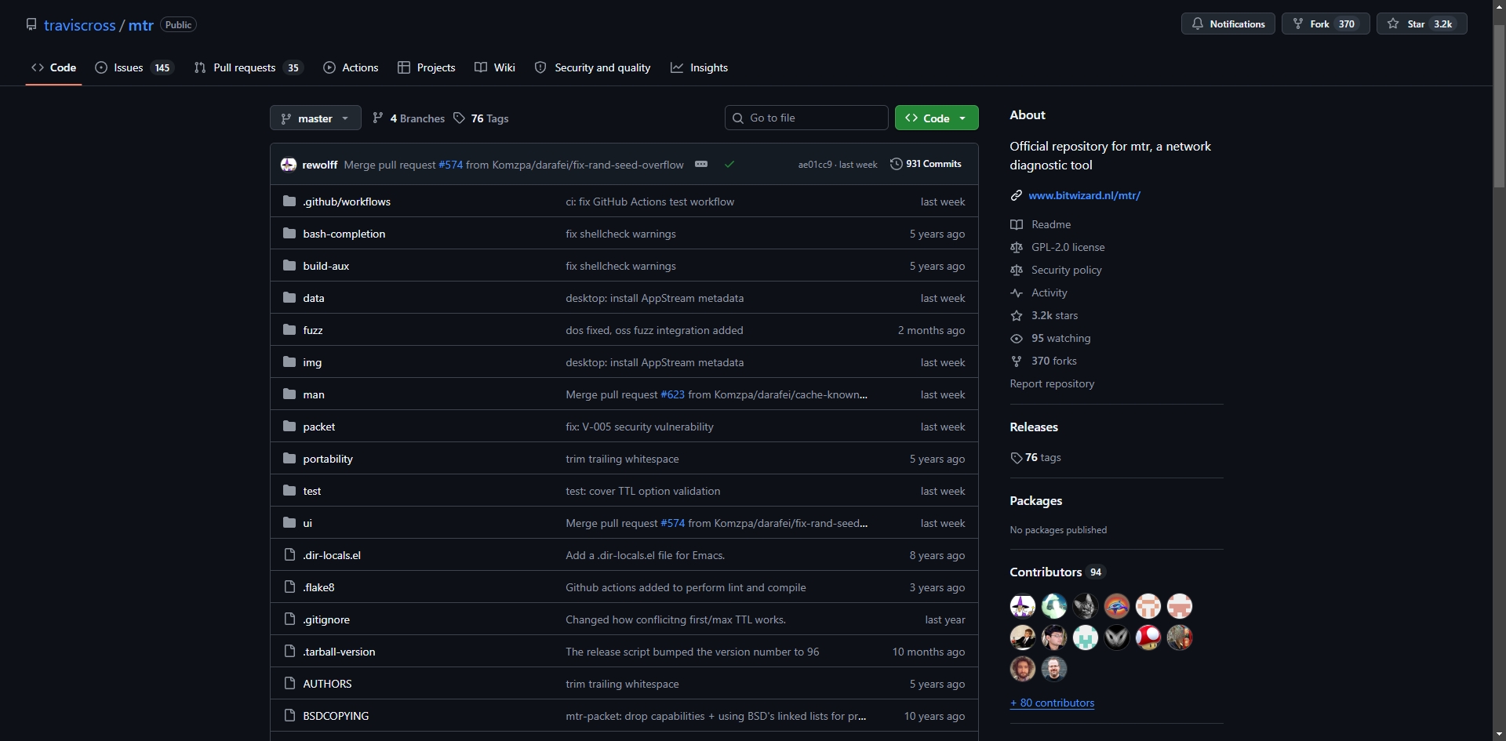Open the Releases heading link
This screenshot has width=1506, height=741.
point(1034,427)
